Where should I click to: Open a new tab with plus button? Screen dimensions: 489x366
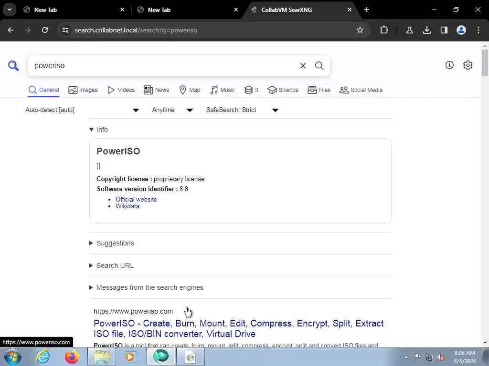(x=367, y=10)
